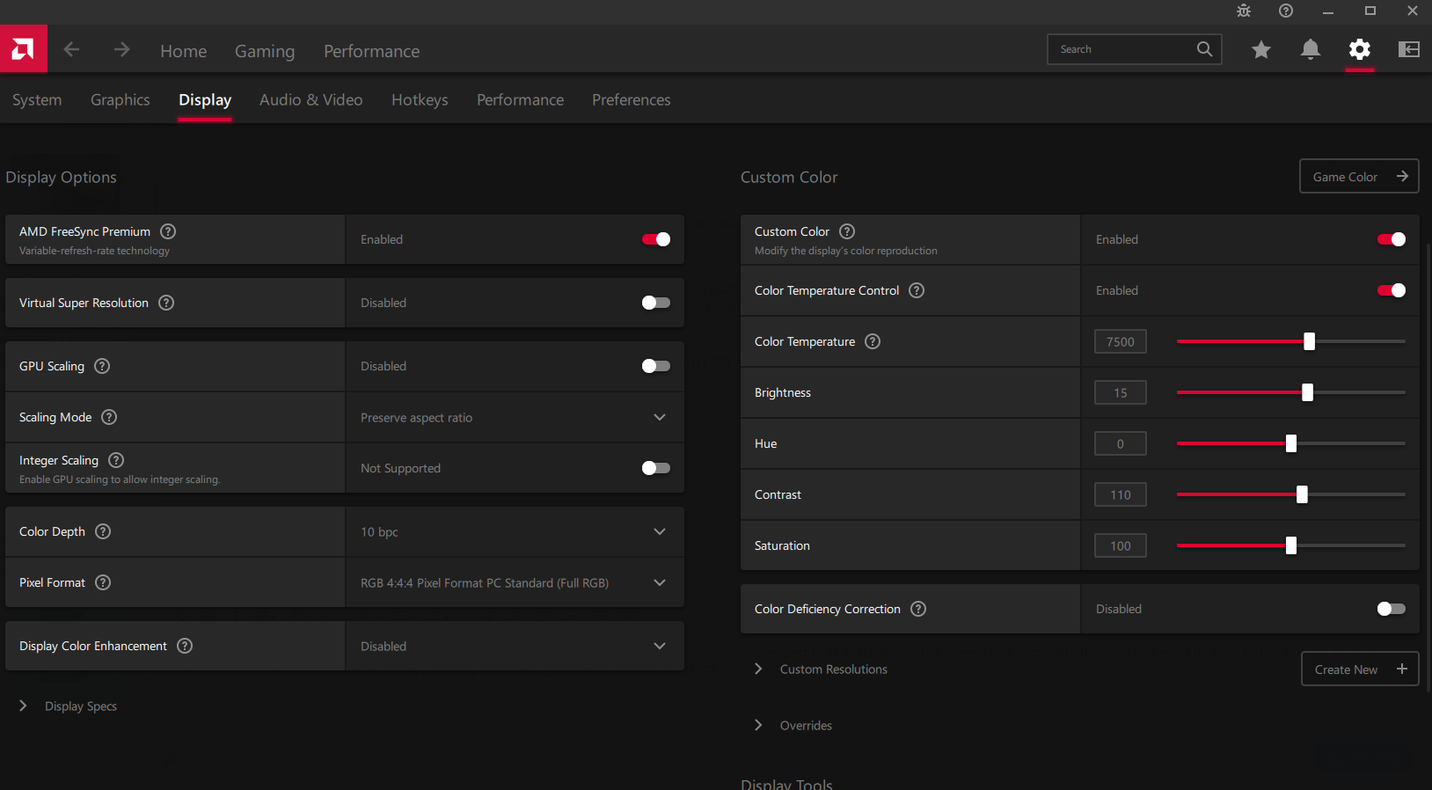This screenshot has width=1432, height=790.
Task: Enable Virtual Super Resolution toggle
Action: (x=656, y=303)
